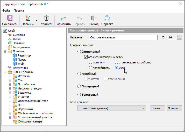Select the Линейный radio button

pos(79,74)
